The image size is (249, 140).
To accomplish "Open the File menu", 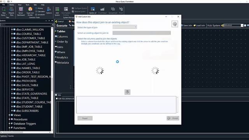I will [4, 5].
